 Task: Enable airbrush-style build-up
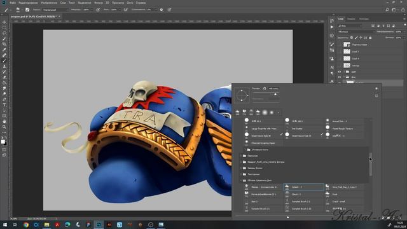click(126, 10)
